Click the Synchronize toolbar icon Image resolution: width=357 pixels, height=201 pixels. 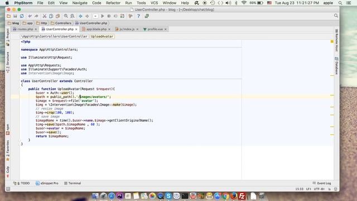coord(22,16)
